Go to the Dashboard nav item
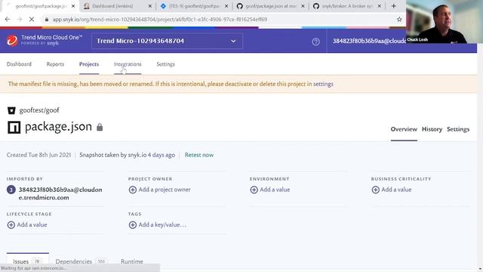Viewport: 483px width, 272px height. (x=19, y=64)
